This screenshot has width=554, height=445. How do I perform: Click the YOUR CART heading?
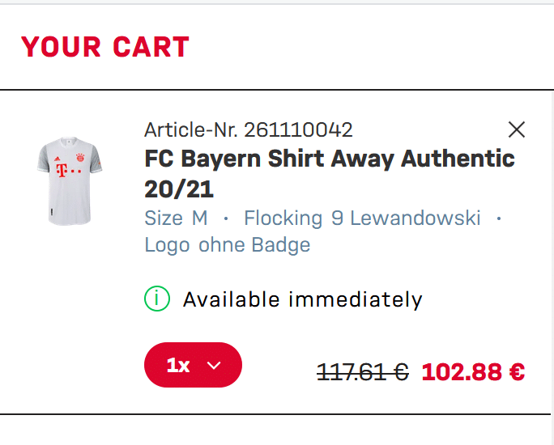(105, 47)
